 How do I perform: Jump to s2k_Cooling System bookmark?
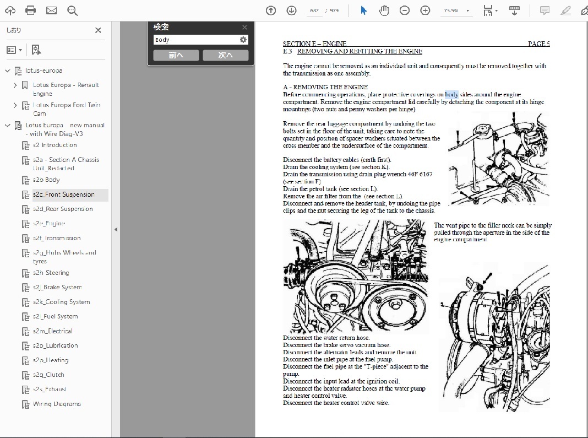[62, 302]
